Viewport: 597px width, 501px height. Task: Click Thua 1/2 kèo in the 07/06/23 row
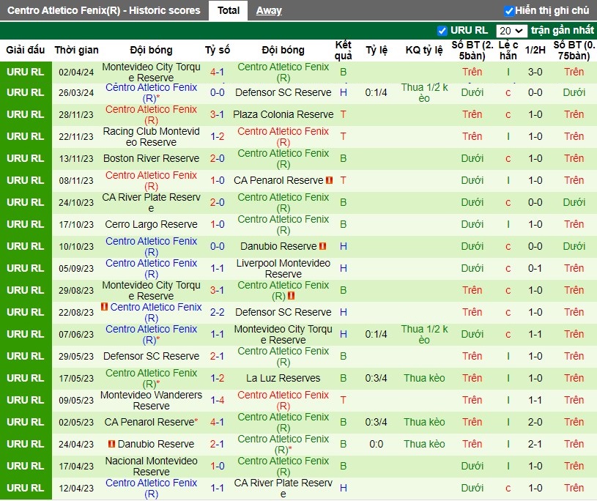[424, 334]
